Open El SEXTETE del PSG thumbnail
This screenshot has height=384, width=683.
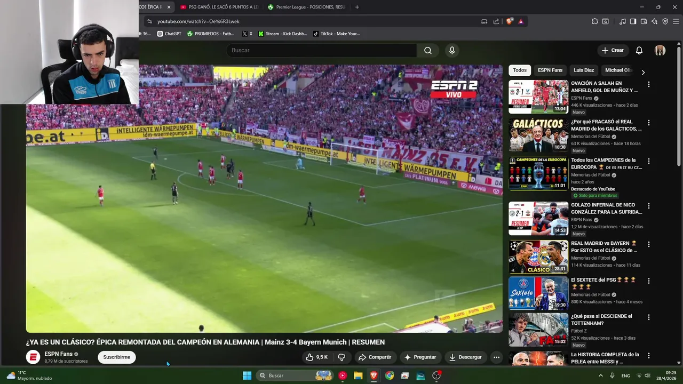coord(538,293)
